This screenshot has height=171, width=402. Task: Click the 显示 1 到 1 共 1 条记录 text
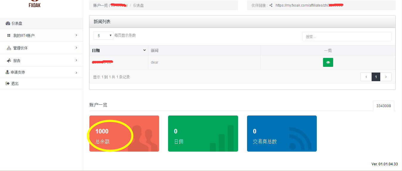111,77
